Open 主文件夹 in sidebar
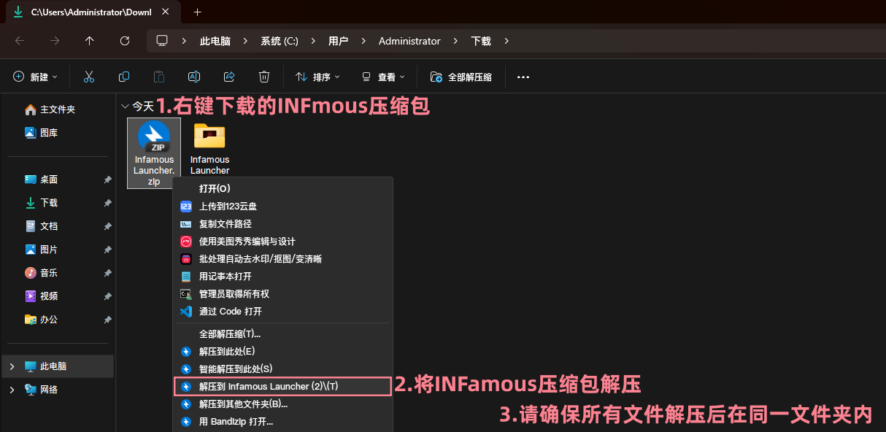This screenshot has width=886, height=432. [58, 109]
